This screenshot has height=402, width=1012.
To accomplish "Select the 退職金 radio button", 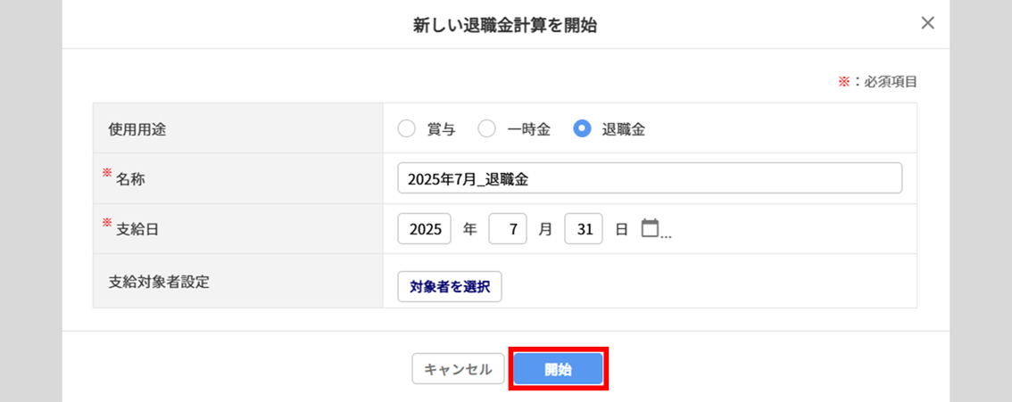I will [x=582, y=129].
